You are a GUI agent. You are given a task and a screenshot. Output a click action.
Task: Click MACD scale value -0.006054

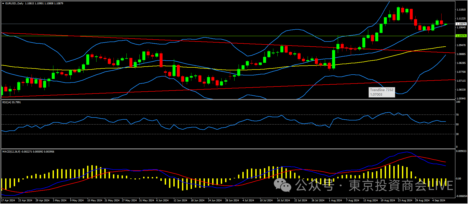tap(461, 196)
